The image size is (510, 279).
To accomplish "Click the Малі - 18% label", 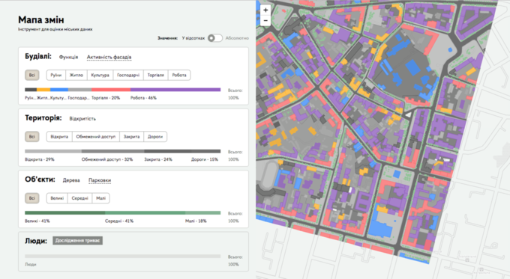I will pos(196,221).
